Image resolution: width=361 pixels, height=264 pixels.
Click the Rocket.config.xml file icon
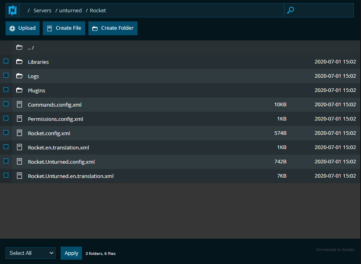(x=19, y=133)
